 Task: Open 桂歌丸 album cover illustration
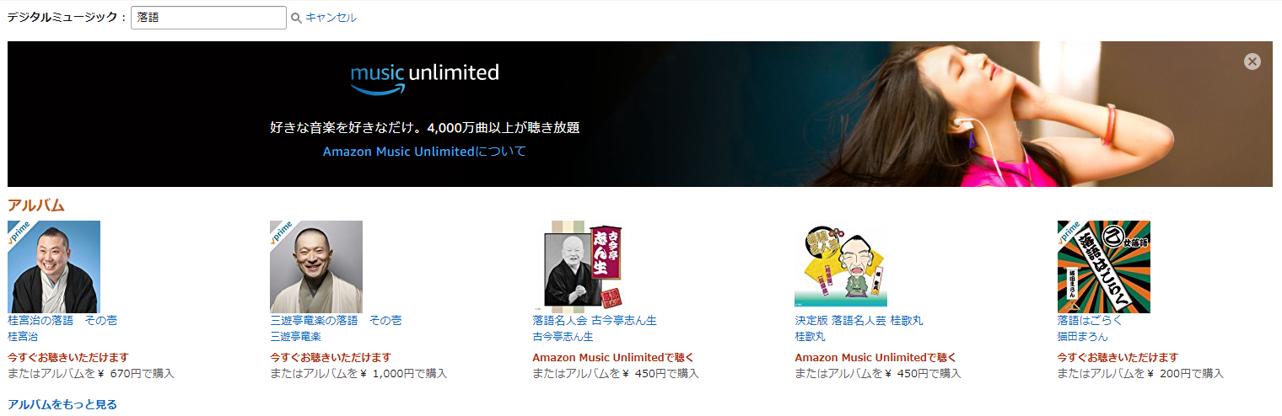(x=841, y=265)
